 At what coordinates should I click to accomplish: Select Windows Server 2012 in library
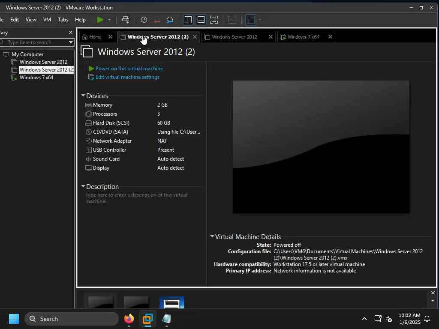43,62
